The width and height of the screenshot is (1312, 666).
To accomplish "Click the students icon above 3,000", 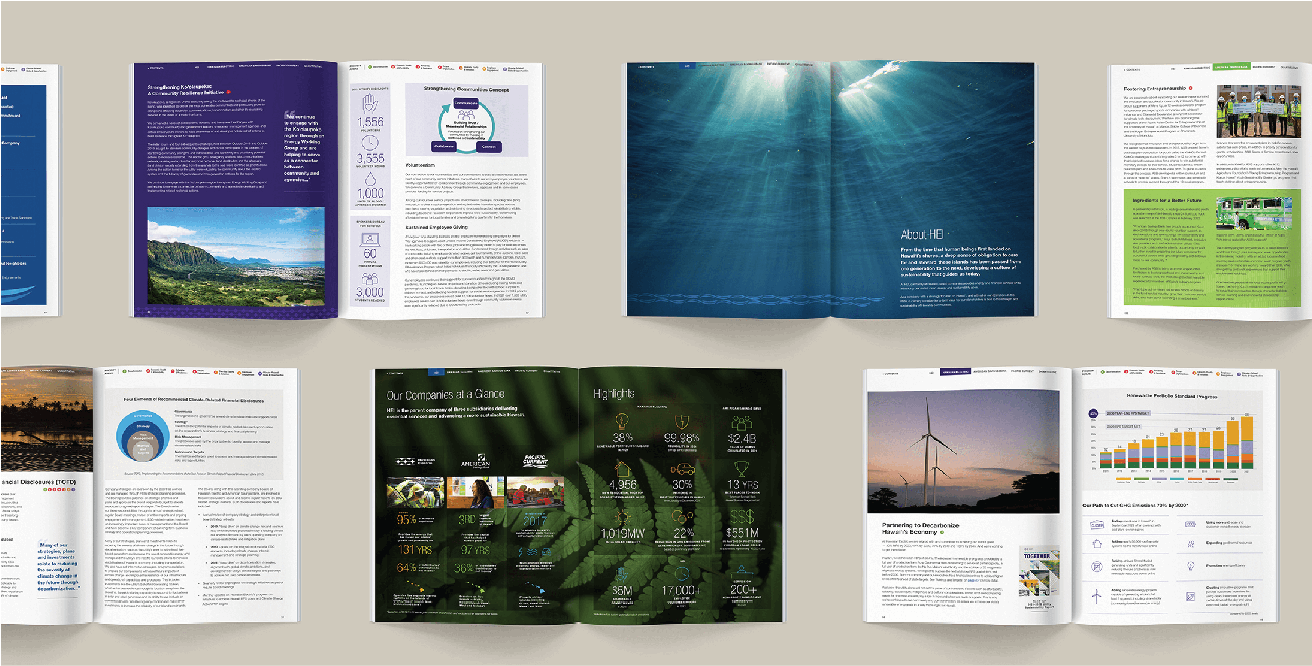I will point(369,278).
